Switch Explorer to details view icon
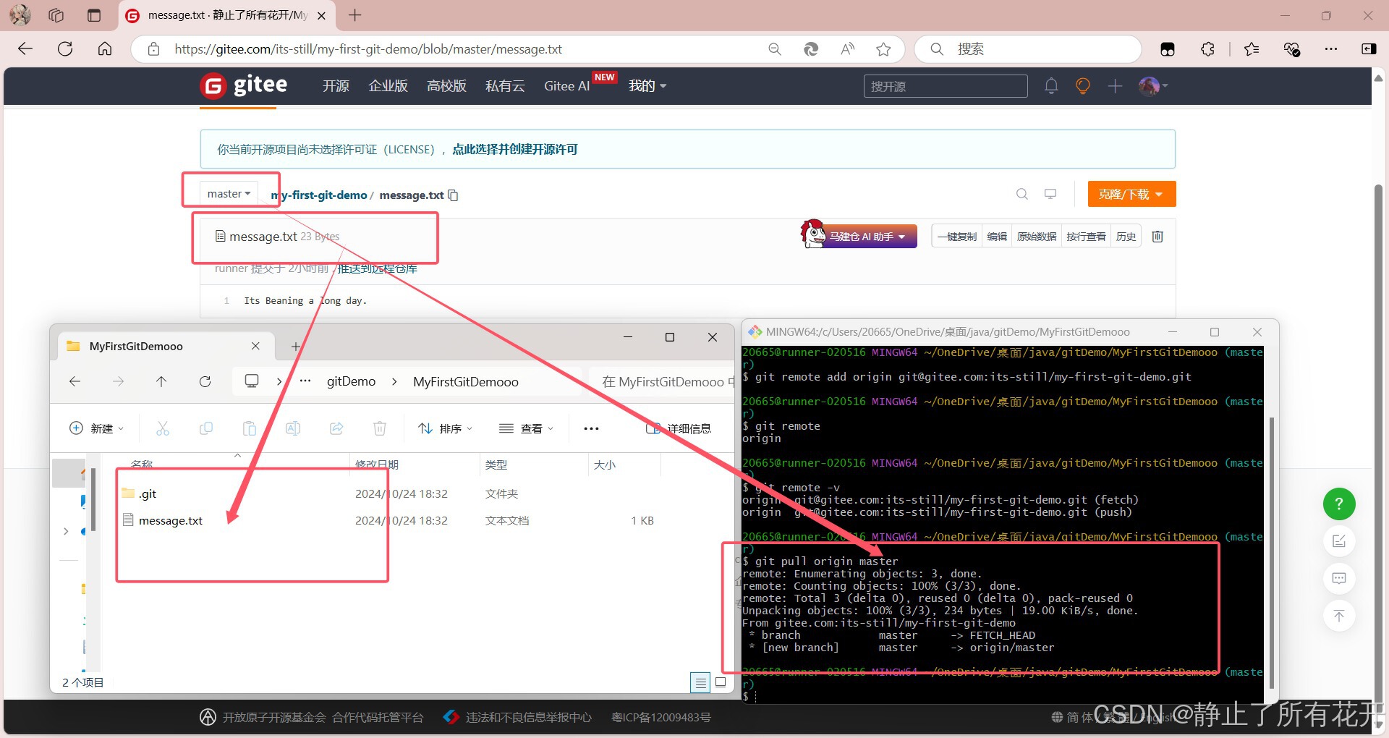1389x738 pixels. [700, 682]
